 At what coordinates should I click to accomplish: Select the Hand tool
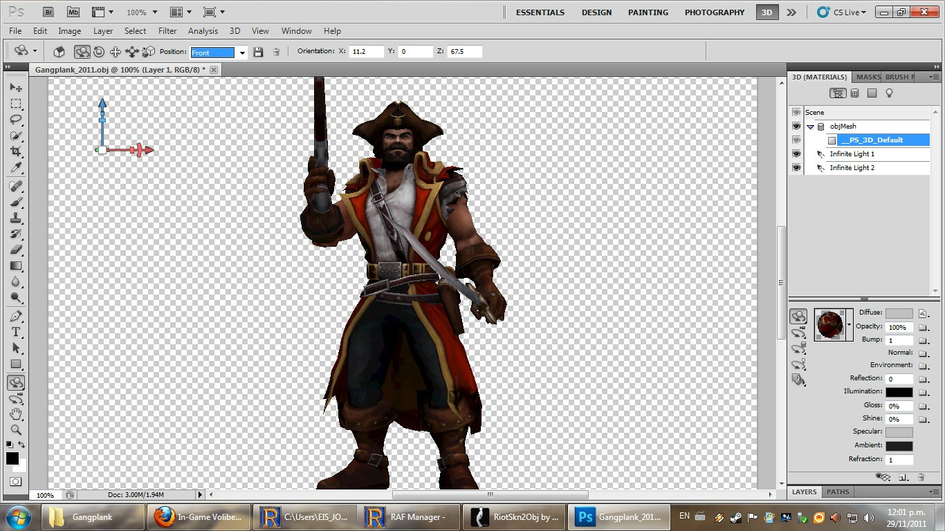click(16, 415)
